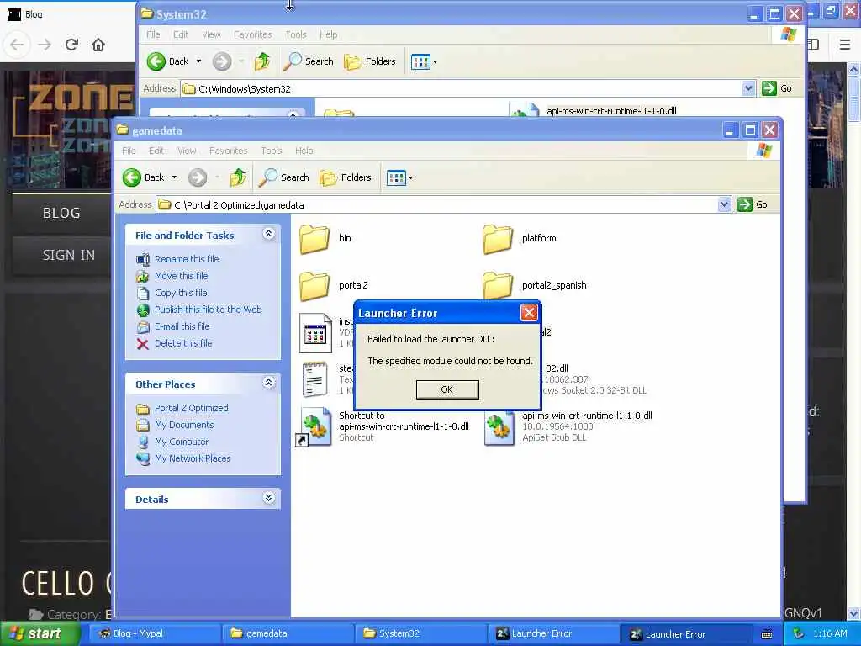
Task: Click Back icon in gamedata window
Action: coord(132,177)
